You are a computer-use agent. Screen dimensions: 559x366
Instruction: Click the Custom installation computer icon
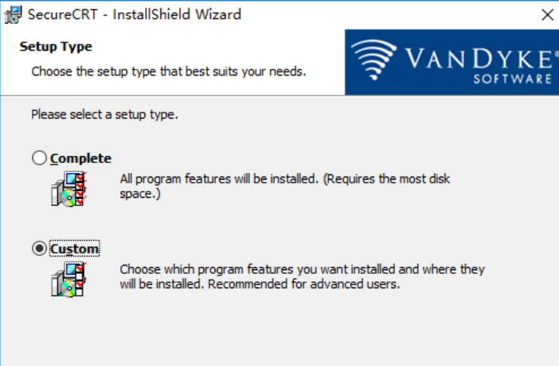pyautogui.click(x=69, y=279)
